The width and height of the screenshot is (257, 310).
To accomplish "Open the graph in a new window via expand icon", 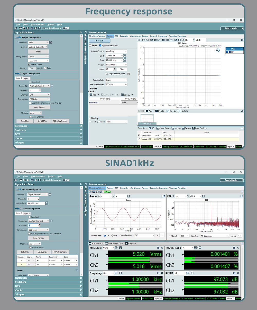I will coord(242,40).
